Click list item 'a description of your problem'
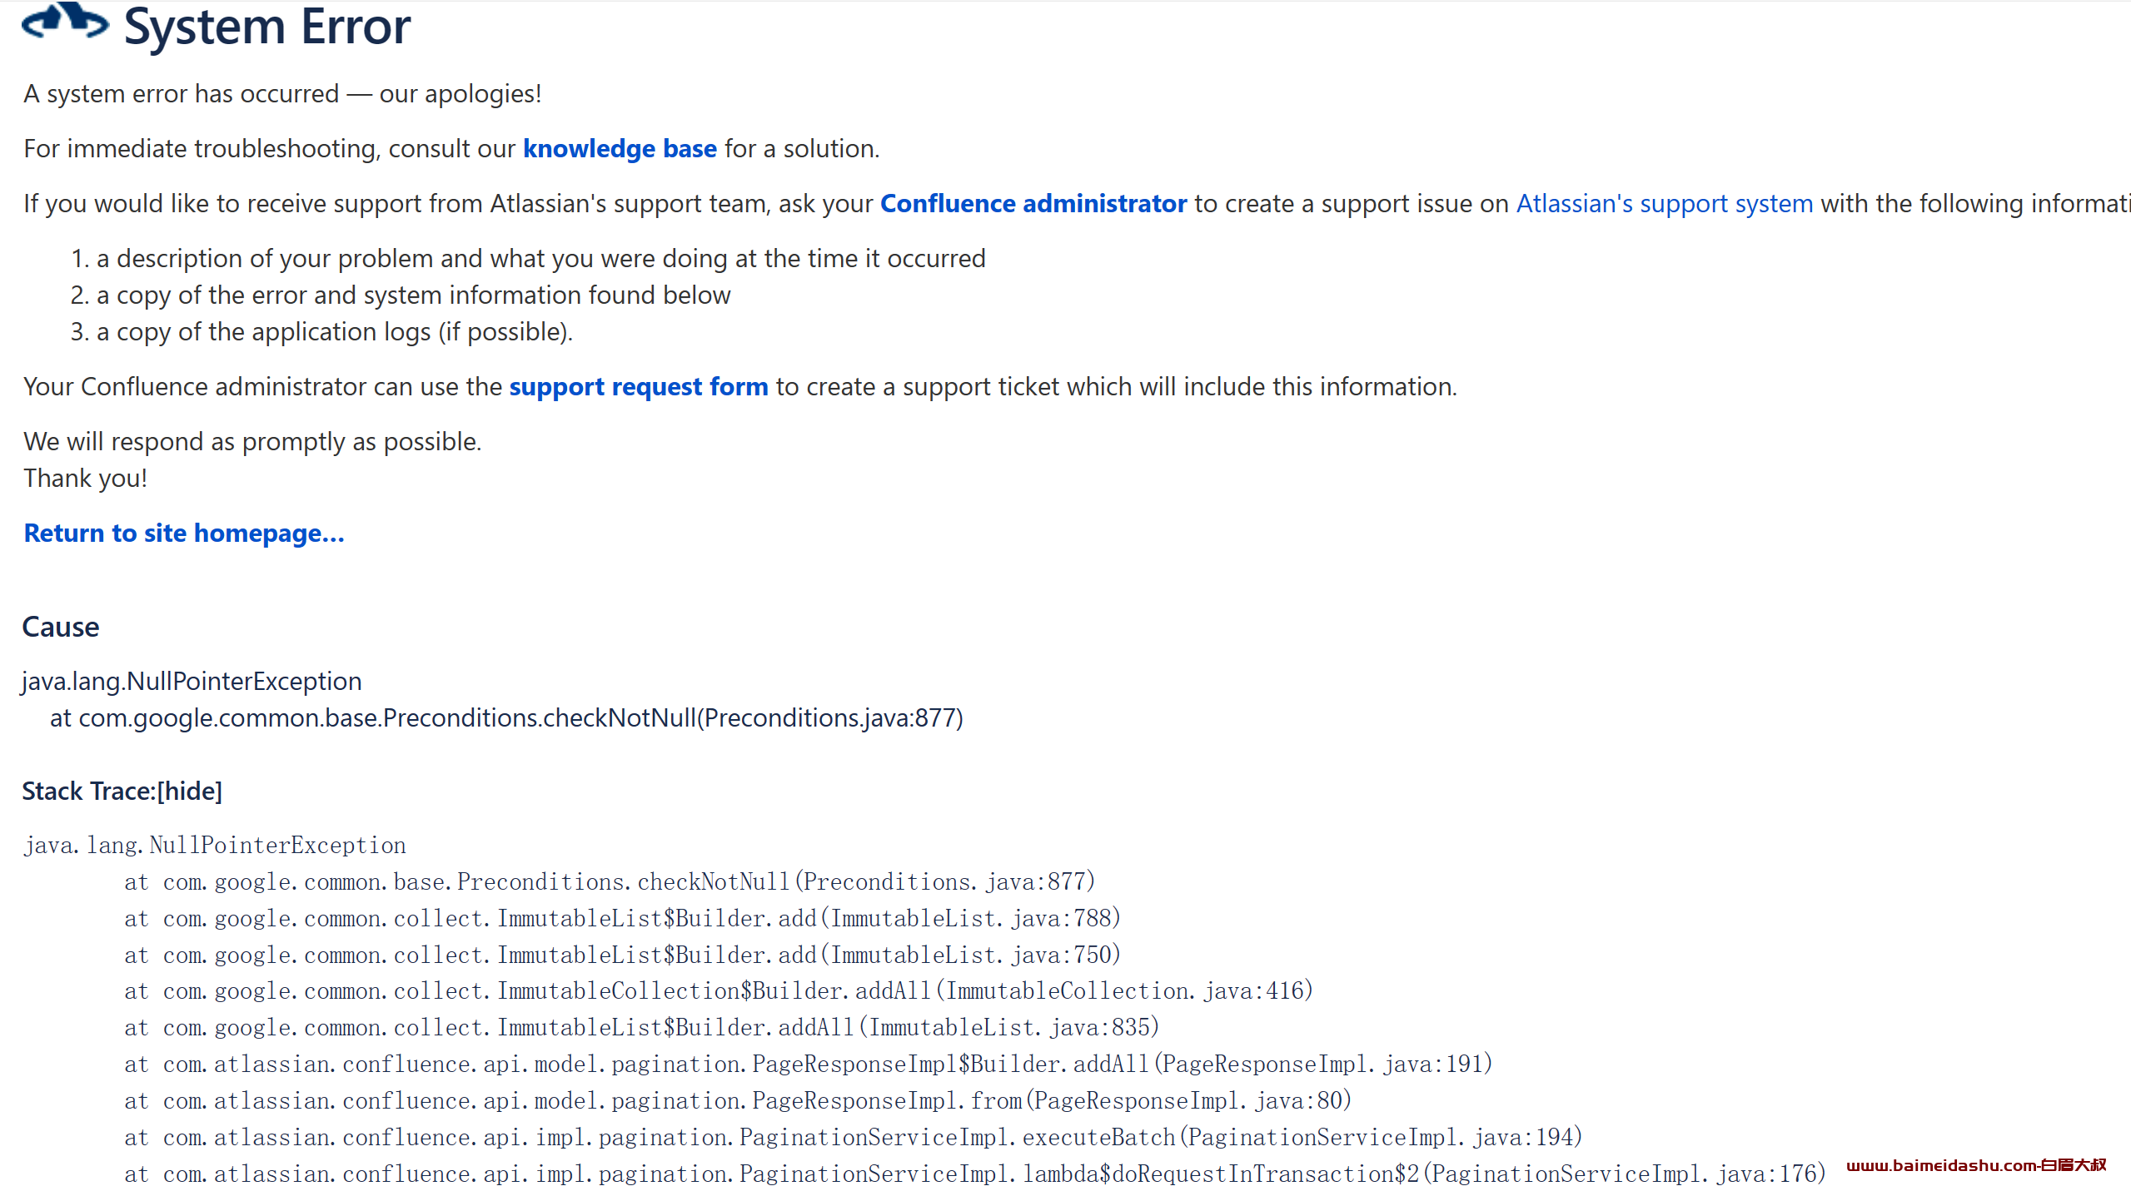The height and width of the screenshot is (1196, 2131). (x=541, y=259)
